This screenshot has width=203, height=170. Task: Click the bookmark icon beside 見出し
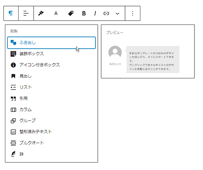[x=13, y=76]
